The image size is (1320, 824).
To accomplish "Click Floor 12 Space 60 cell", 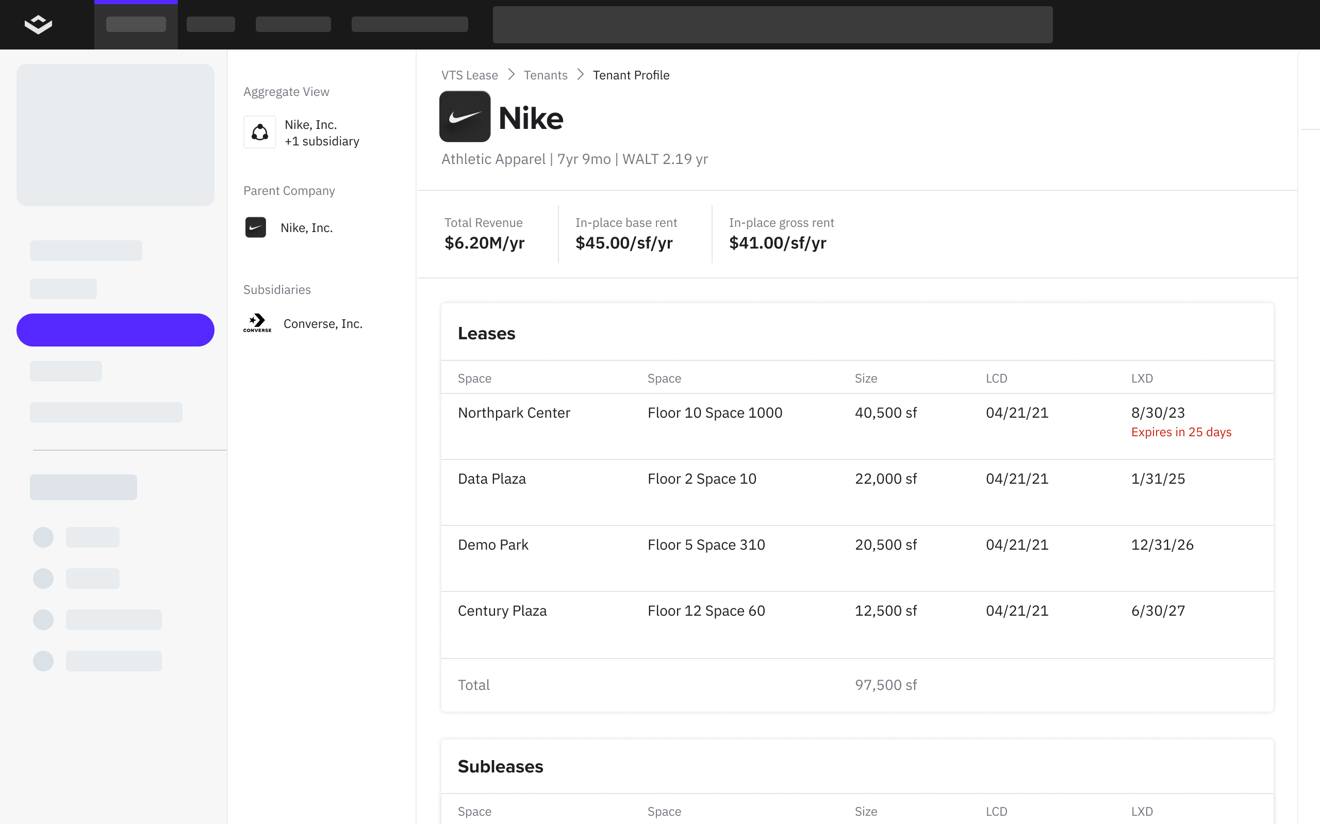I will click(706, 611).
